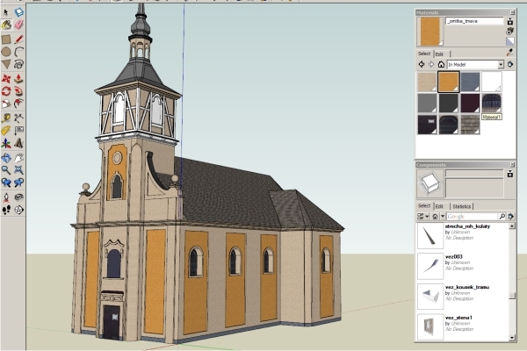Select the arrow Select tool
527x351 pixels.
(6, 13)
